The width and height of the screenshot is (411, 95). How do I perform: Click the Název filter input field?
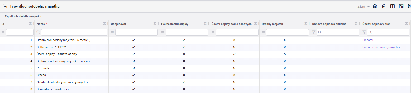(x=74, y=32)
